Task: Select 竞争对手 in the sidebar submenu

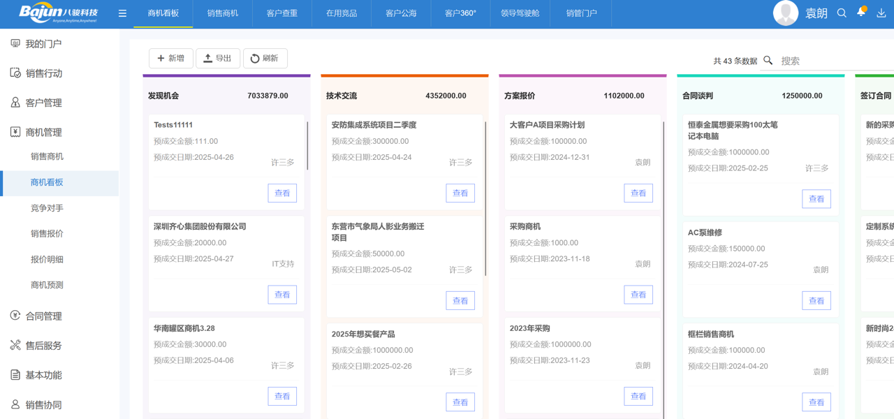Action: (x=47, y=208)
